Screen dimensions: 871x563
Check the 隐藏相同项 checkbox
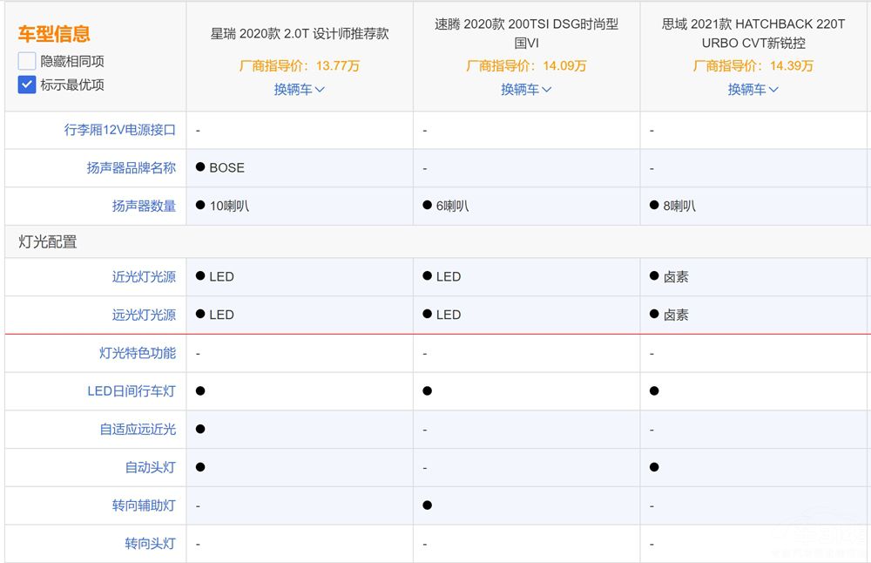click(x=27, y=62)
